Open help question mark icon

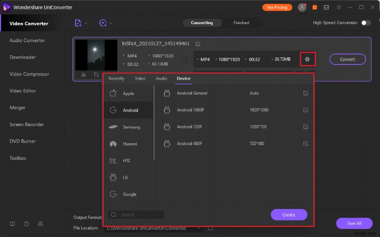26,224
